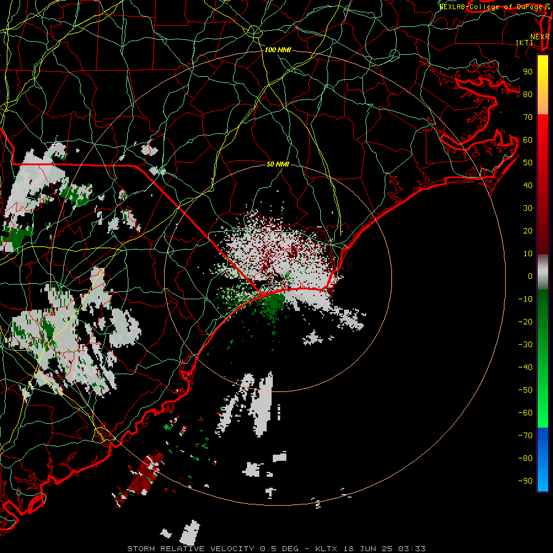Click the -30 value on the velocity scale
Viewport: 553px width, 553px height.
click(x=525, y=345)
